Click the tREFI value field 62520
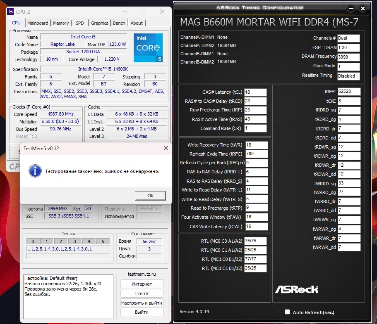The height and width of the screenshot is (324, 377). click(349, 91)
